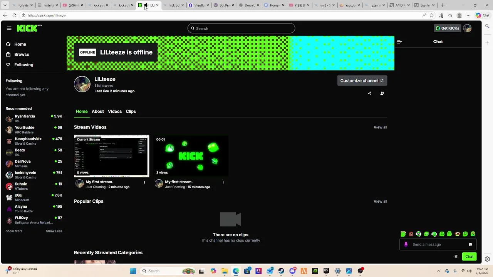Open Epic Games from the taskbar

(326, 271)
